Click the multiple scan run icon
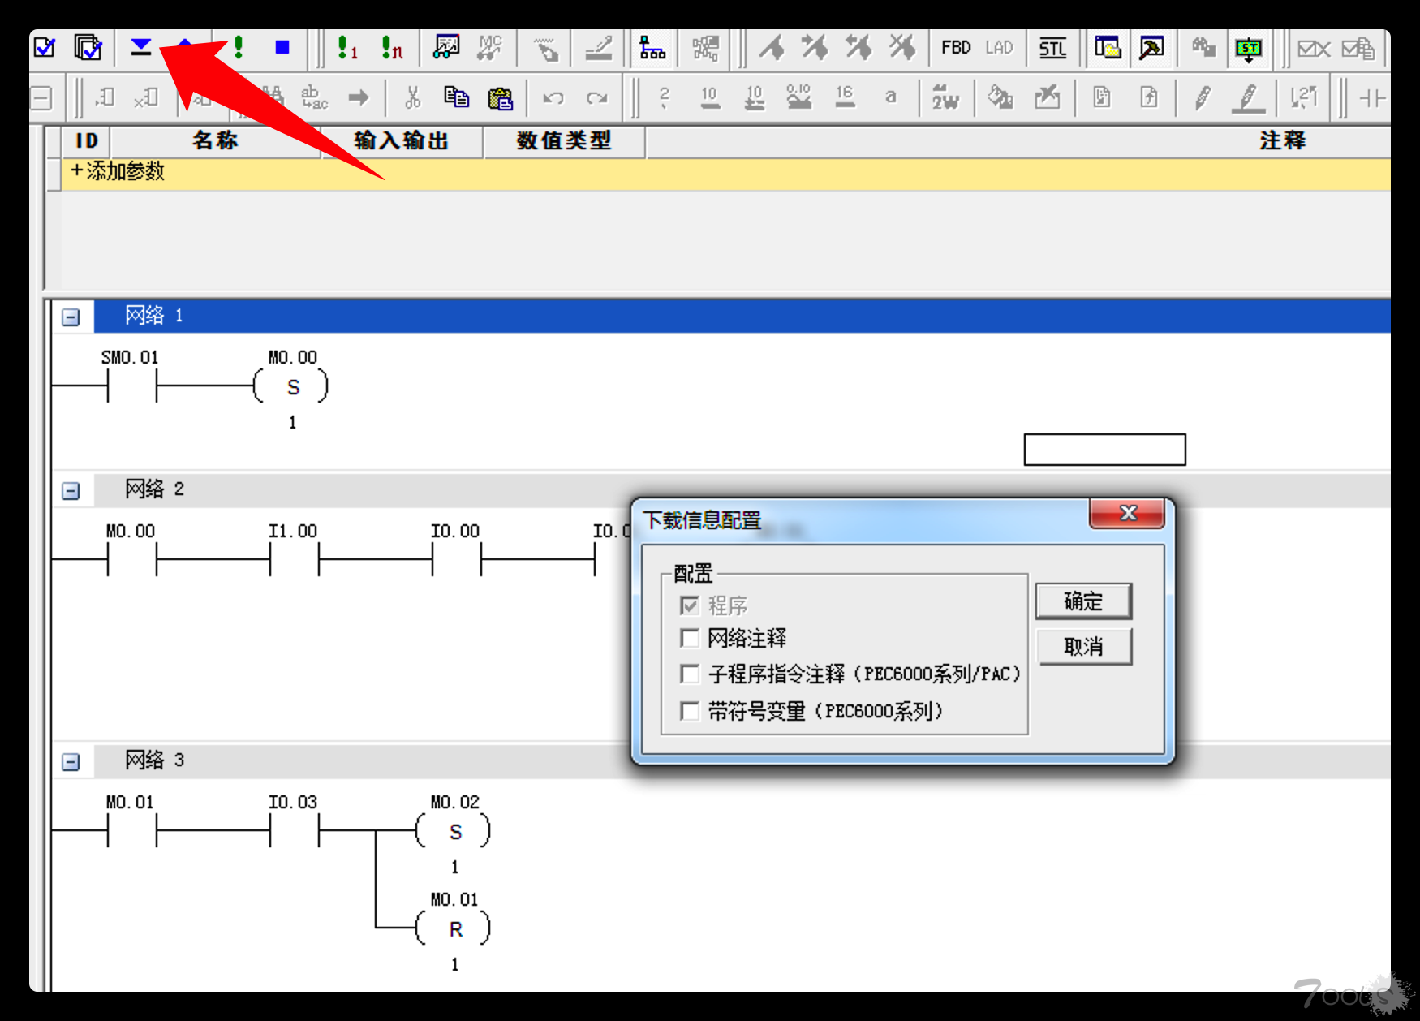The width and height of the screenshot is (1420, 1021). (x=393, y=49)
